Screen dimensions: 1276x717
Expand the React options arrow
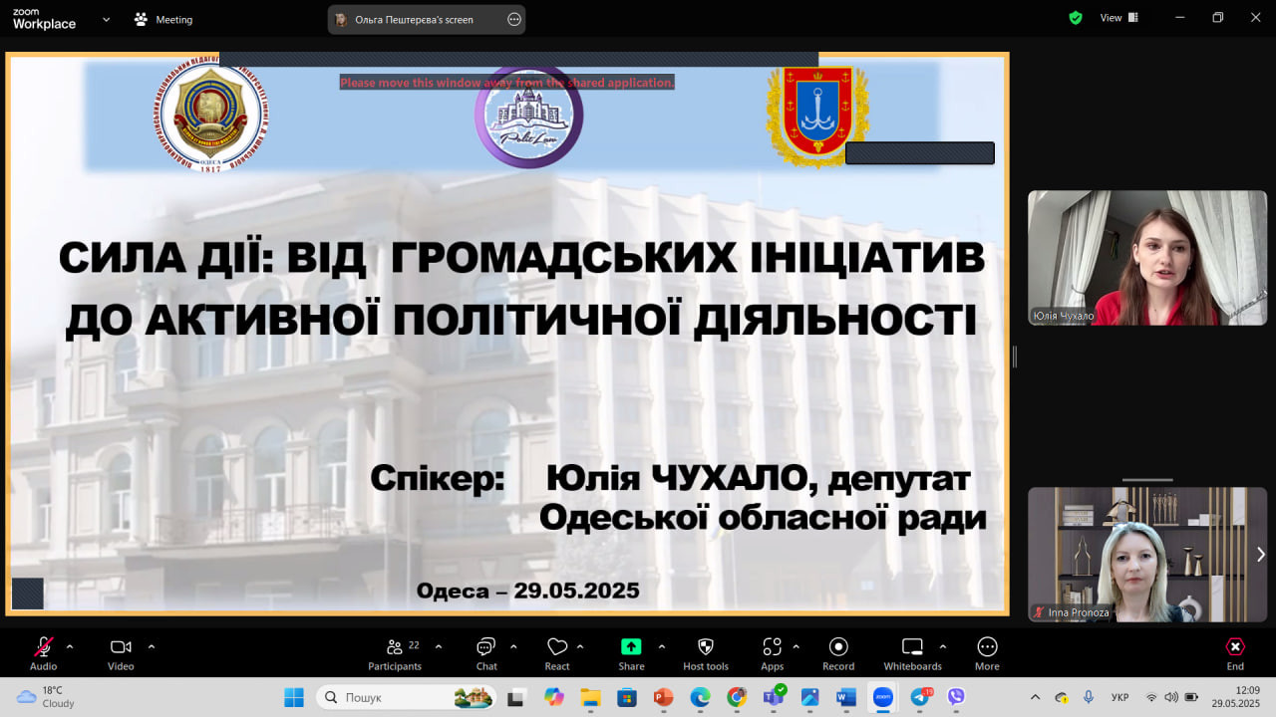580,646
